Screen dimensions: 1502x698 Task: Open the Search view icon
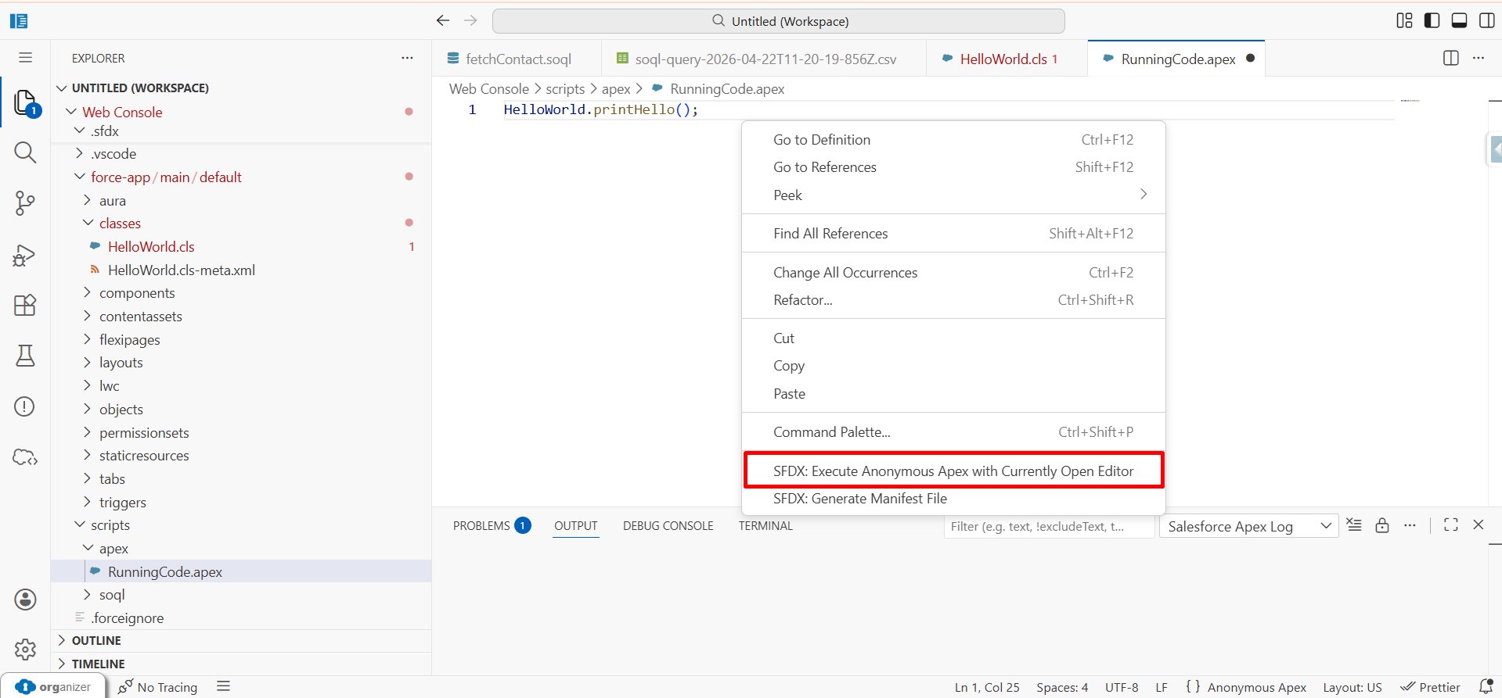coord(25,152)
